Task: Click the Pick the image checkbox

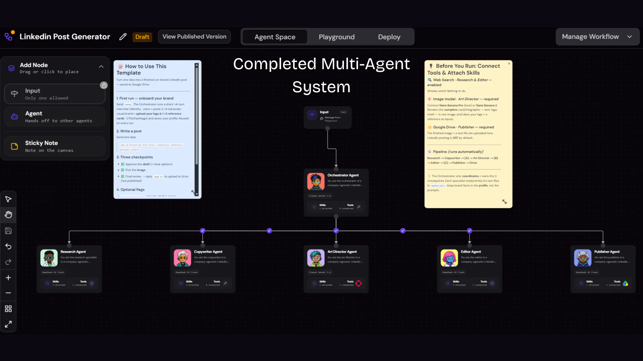Action: pos(123,170)
